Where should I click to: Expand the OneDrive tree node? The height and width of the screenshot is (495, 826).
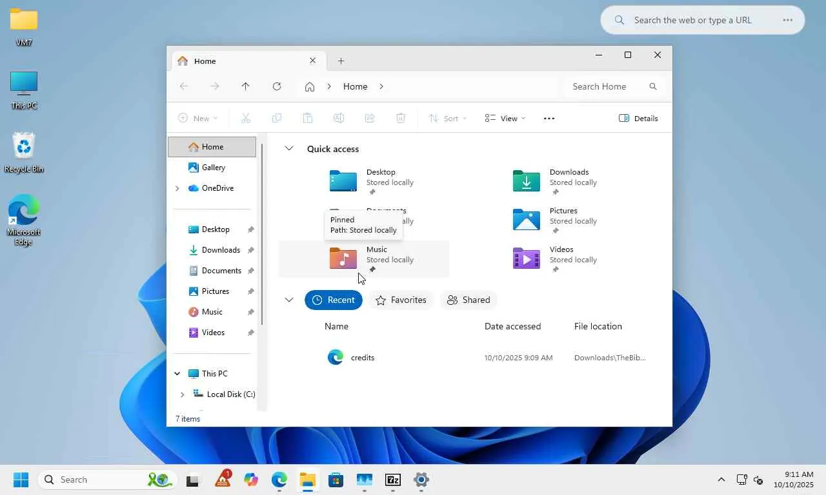coord(177,188)
